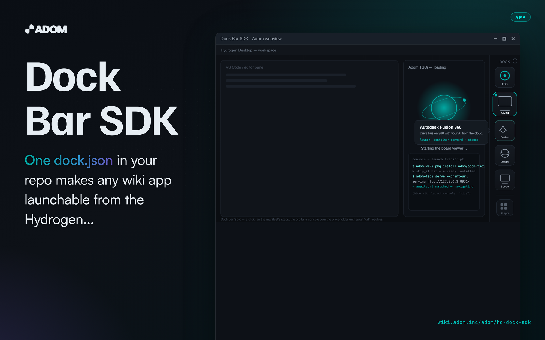This screenshot has width=545, height=340.
Task: Click the Adom logo
Action: pos(46,29)
